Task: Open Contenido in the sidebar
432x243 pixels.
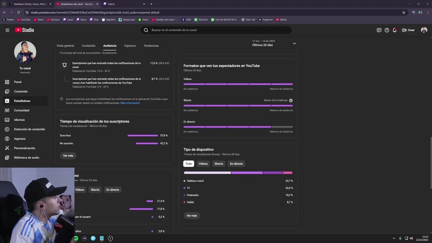Action: click(x=25, y=91)
